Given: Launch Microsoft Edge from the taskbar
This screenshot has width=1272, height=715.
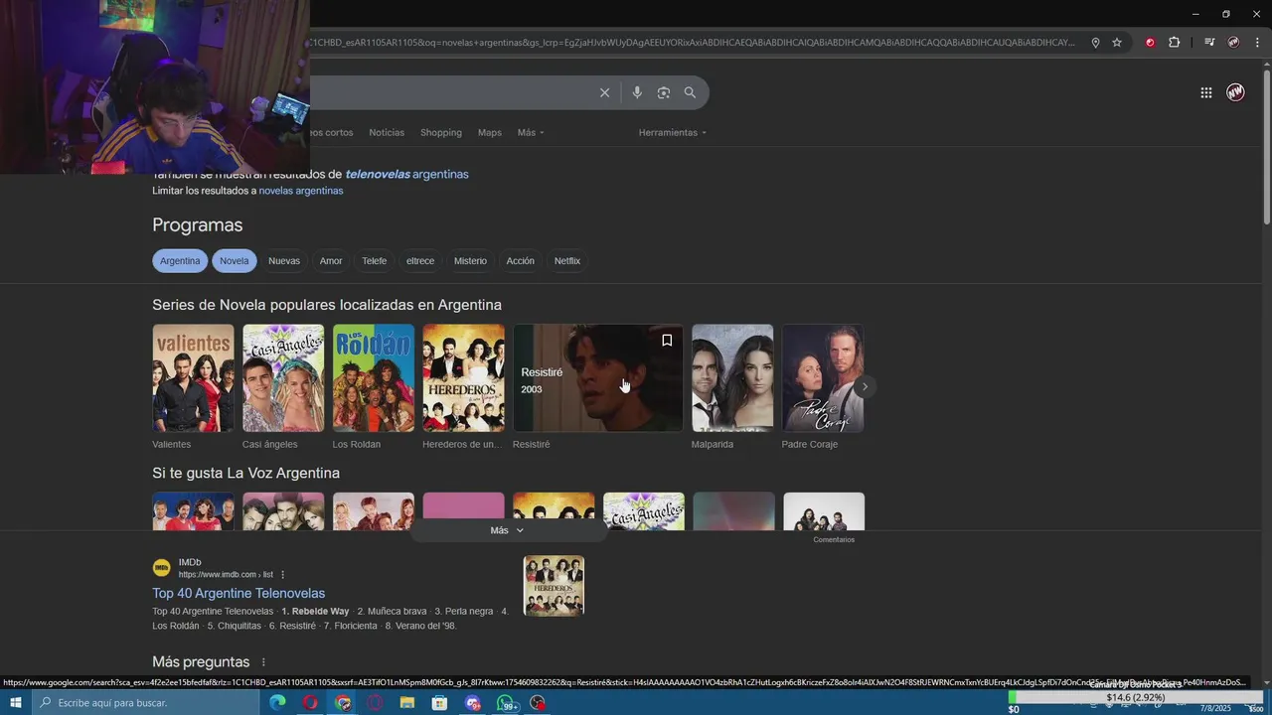Looking at the screenshot, I should coord(277,703).
